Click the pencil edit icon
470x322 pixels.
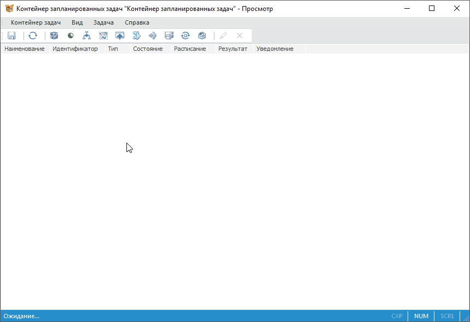[223, 36]
